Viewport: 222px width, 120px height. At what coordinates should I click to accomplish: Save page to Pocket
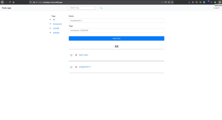pos(166,2)
